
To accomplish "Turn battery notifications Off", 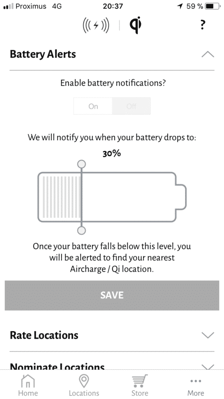I will tap(131, 106).
